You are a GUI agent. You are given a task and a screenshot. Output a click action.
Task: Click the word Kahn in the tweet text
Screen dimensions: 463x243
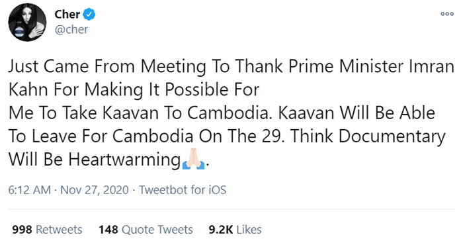28,89
